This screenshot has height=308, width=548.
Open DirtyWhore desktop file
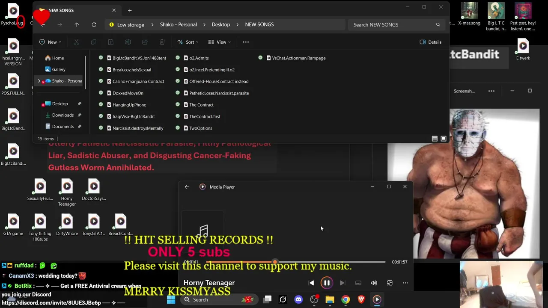point(67,225)
